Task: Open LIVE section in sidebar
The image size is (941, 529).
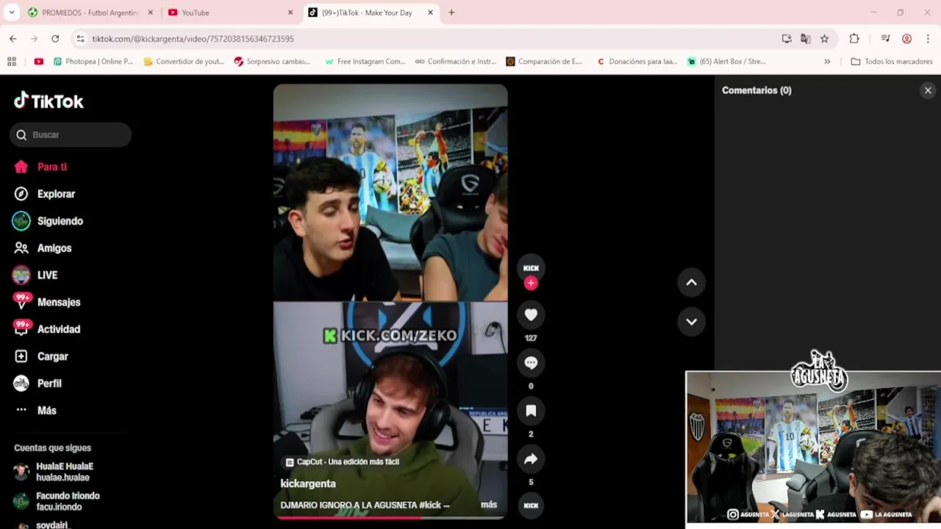Action: pos(35,275)
